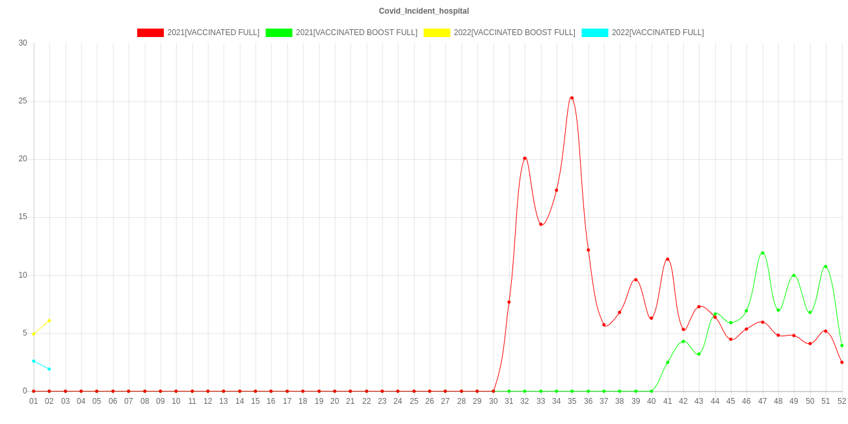Click the red peak data point at week 35
The image size is (848, 424).
click(572, 98)
